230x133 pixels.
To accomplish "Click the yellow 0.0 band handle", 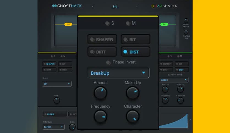I will click(x=68, y=24).
